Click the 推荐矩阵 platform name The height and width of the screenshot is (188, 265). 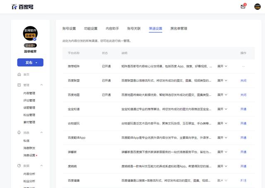point(74,66)
